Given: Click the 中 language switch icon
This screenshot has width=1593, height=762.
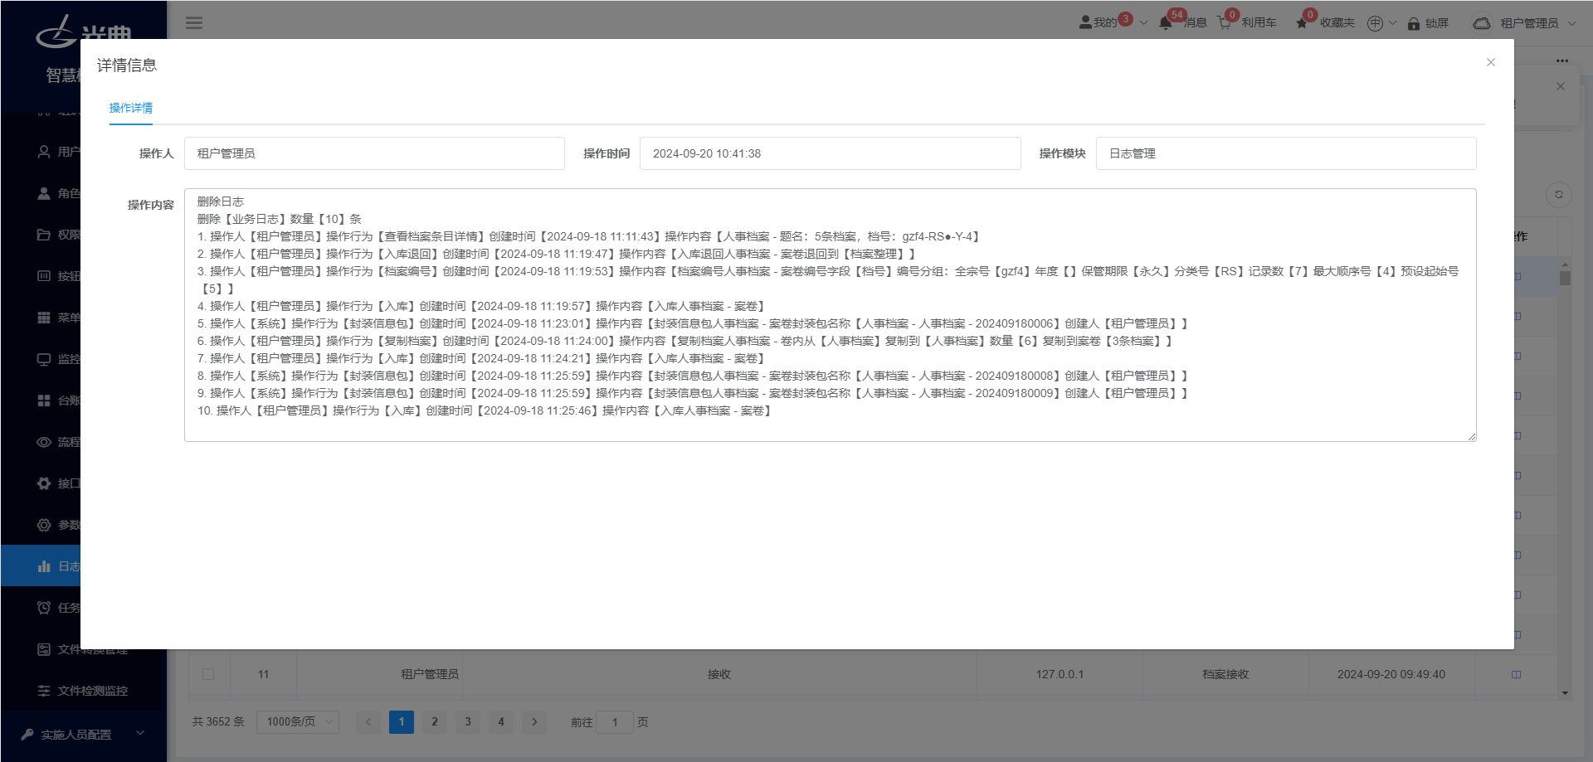Looking at the screenshot, I should tap(1375, 23).
